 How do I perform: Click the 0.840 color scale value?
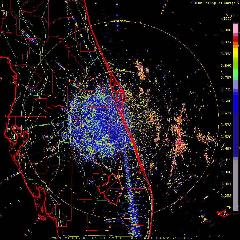click(226, 66)
